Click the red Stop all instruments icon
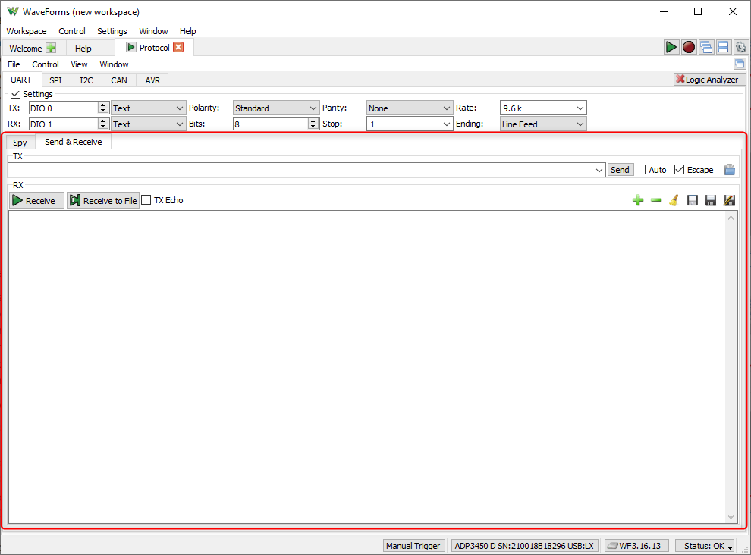The height and width of the screenshot is (555, 751). click(689, 47)
